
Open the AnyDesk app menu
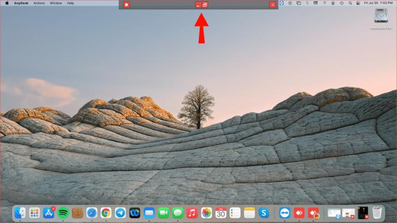click(x=21, y=3)
